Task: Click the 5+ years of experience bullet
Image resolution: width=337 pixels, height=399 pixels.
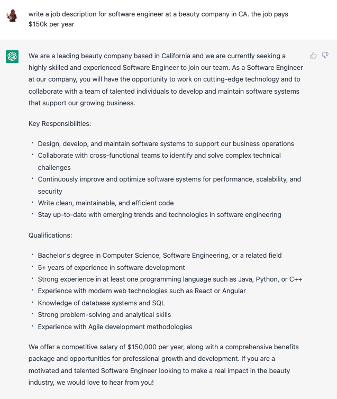Action: point(112,267)
